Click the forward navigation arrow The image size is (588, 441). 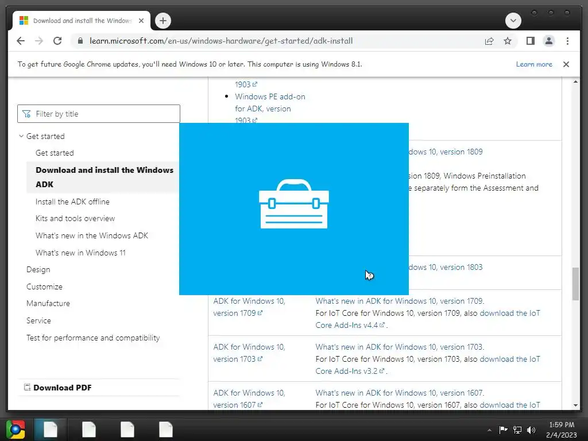(39, 41)
